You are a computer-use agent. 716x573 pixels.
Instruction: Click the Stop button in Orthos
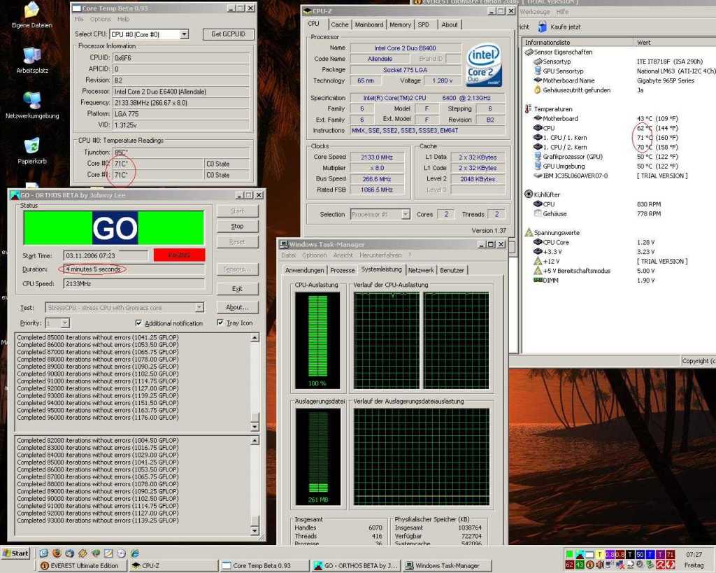tap(237, 226)
